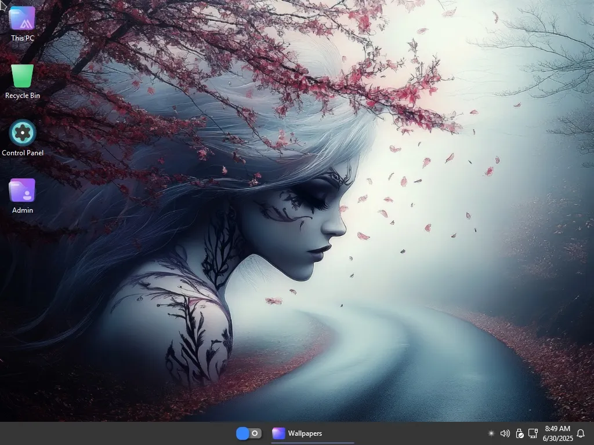This screenshot has height=445, width=594.
Task: Click the Start toggle-style button in taskbar
Action: pyautogui.click(x=248, y=433)
